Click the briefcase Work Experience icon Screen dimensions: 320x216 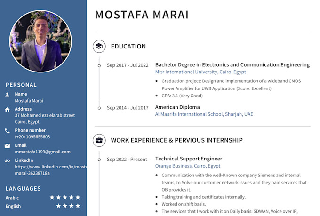coord(99,140)
